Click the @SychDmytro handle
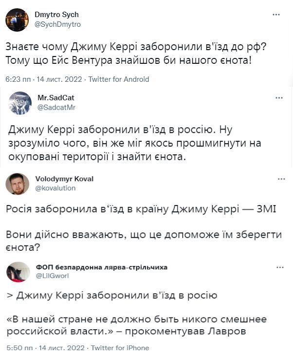 pos(57,24)
